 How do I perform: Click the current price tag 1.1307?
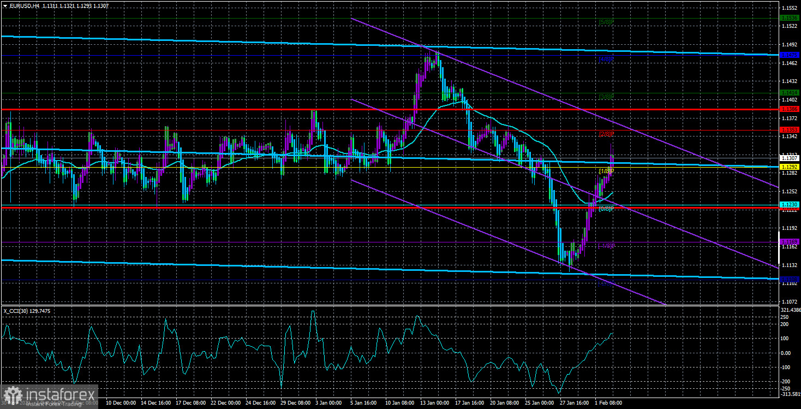(x=789, y=158)
